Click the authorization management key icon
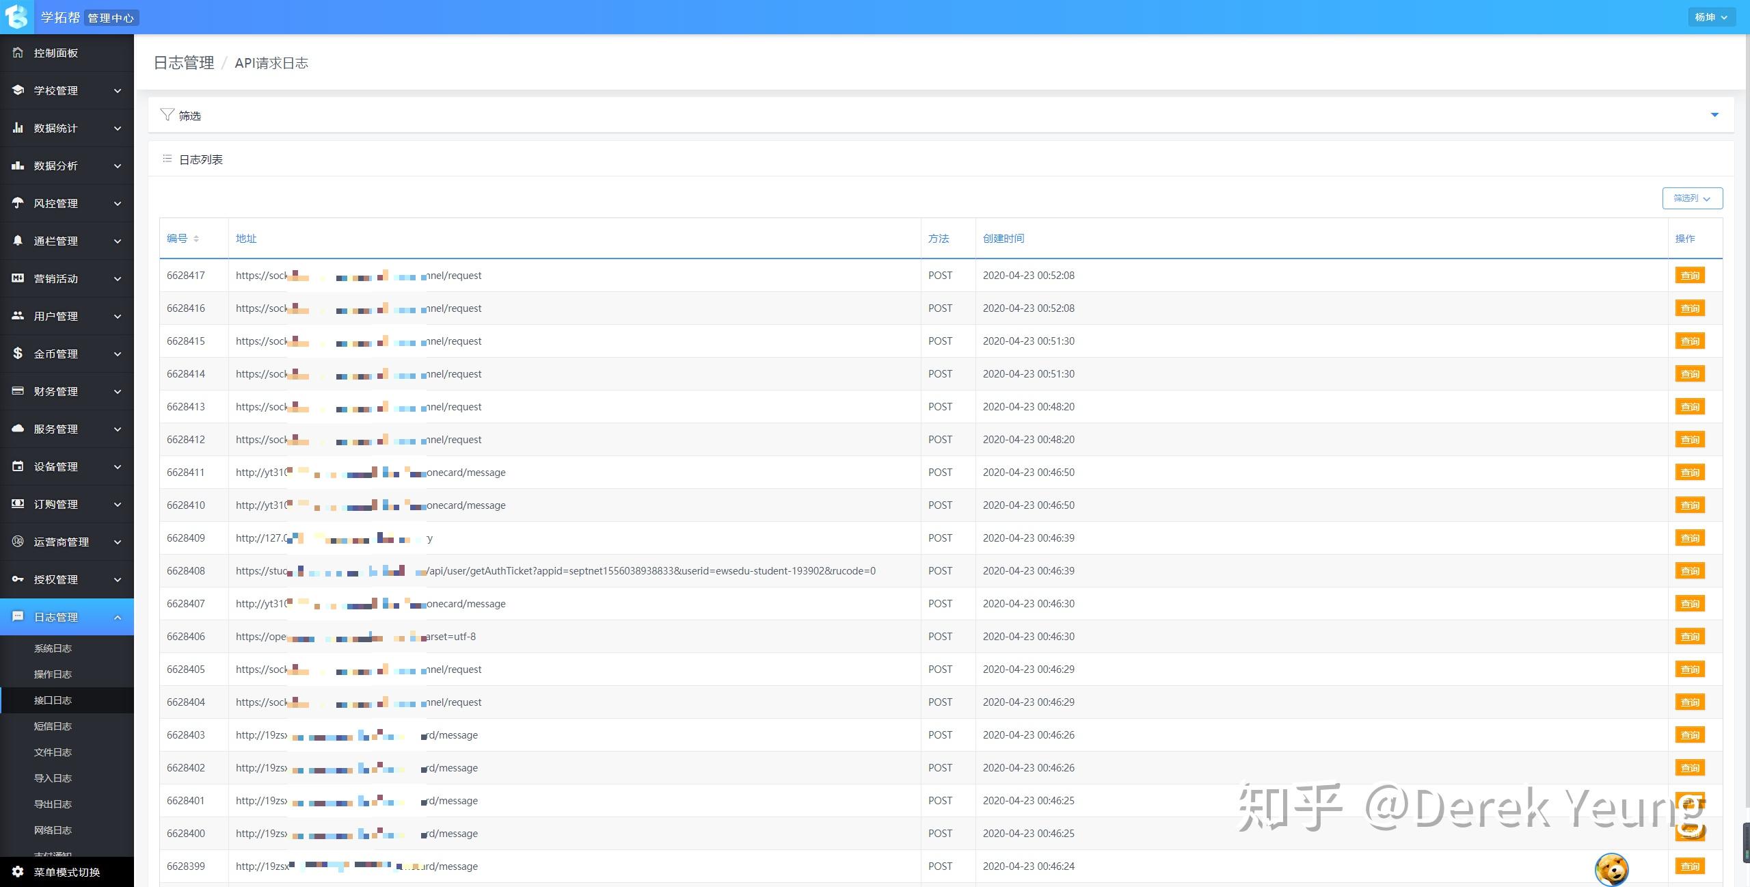 point(18,579)
